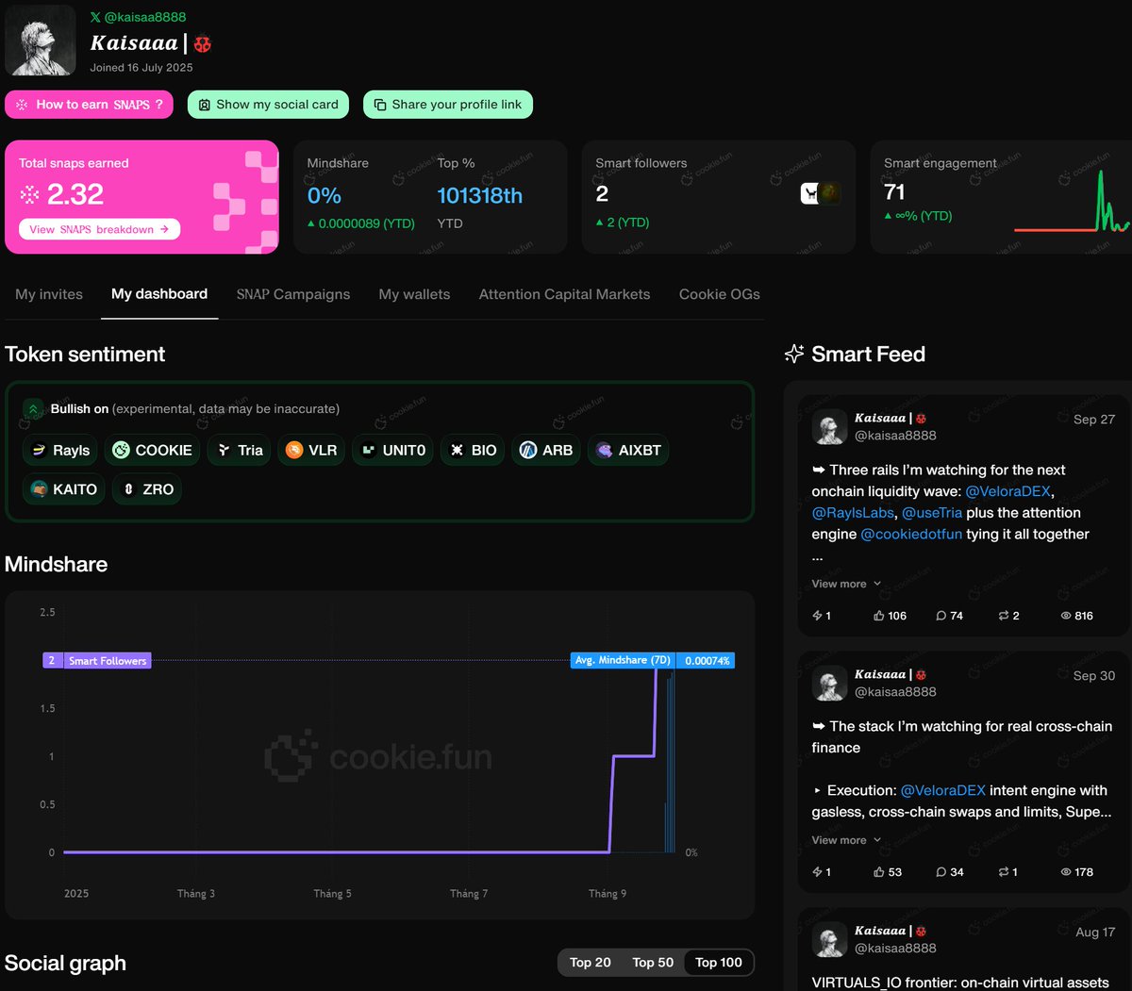Click @VeloraDEX mention in Sep 27 post
The image size is (1132, 991).
coord(1007,491)
